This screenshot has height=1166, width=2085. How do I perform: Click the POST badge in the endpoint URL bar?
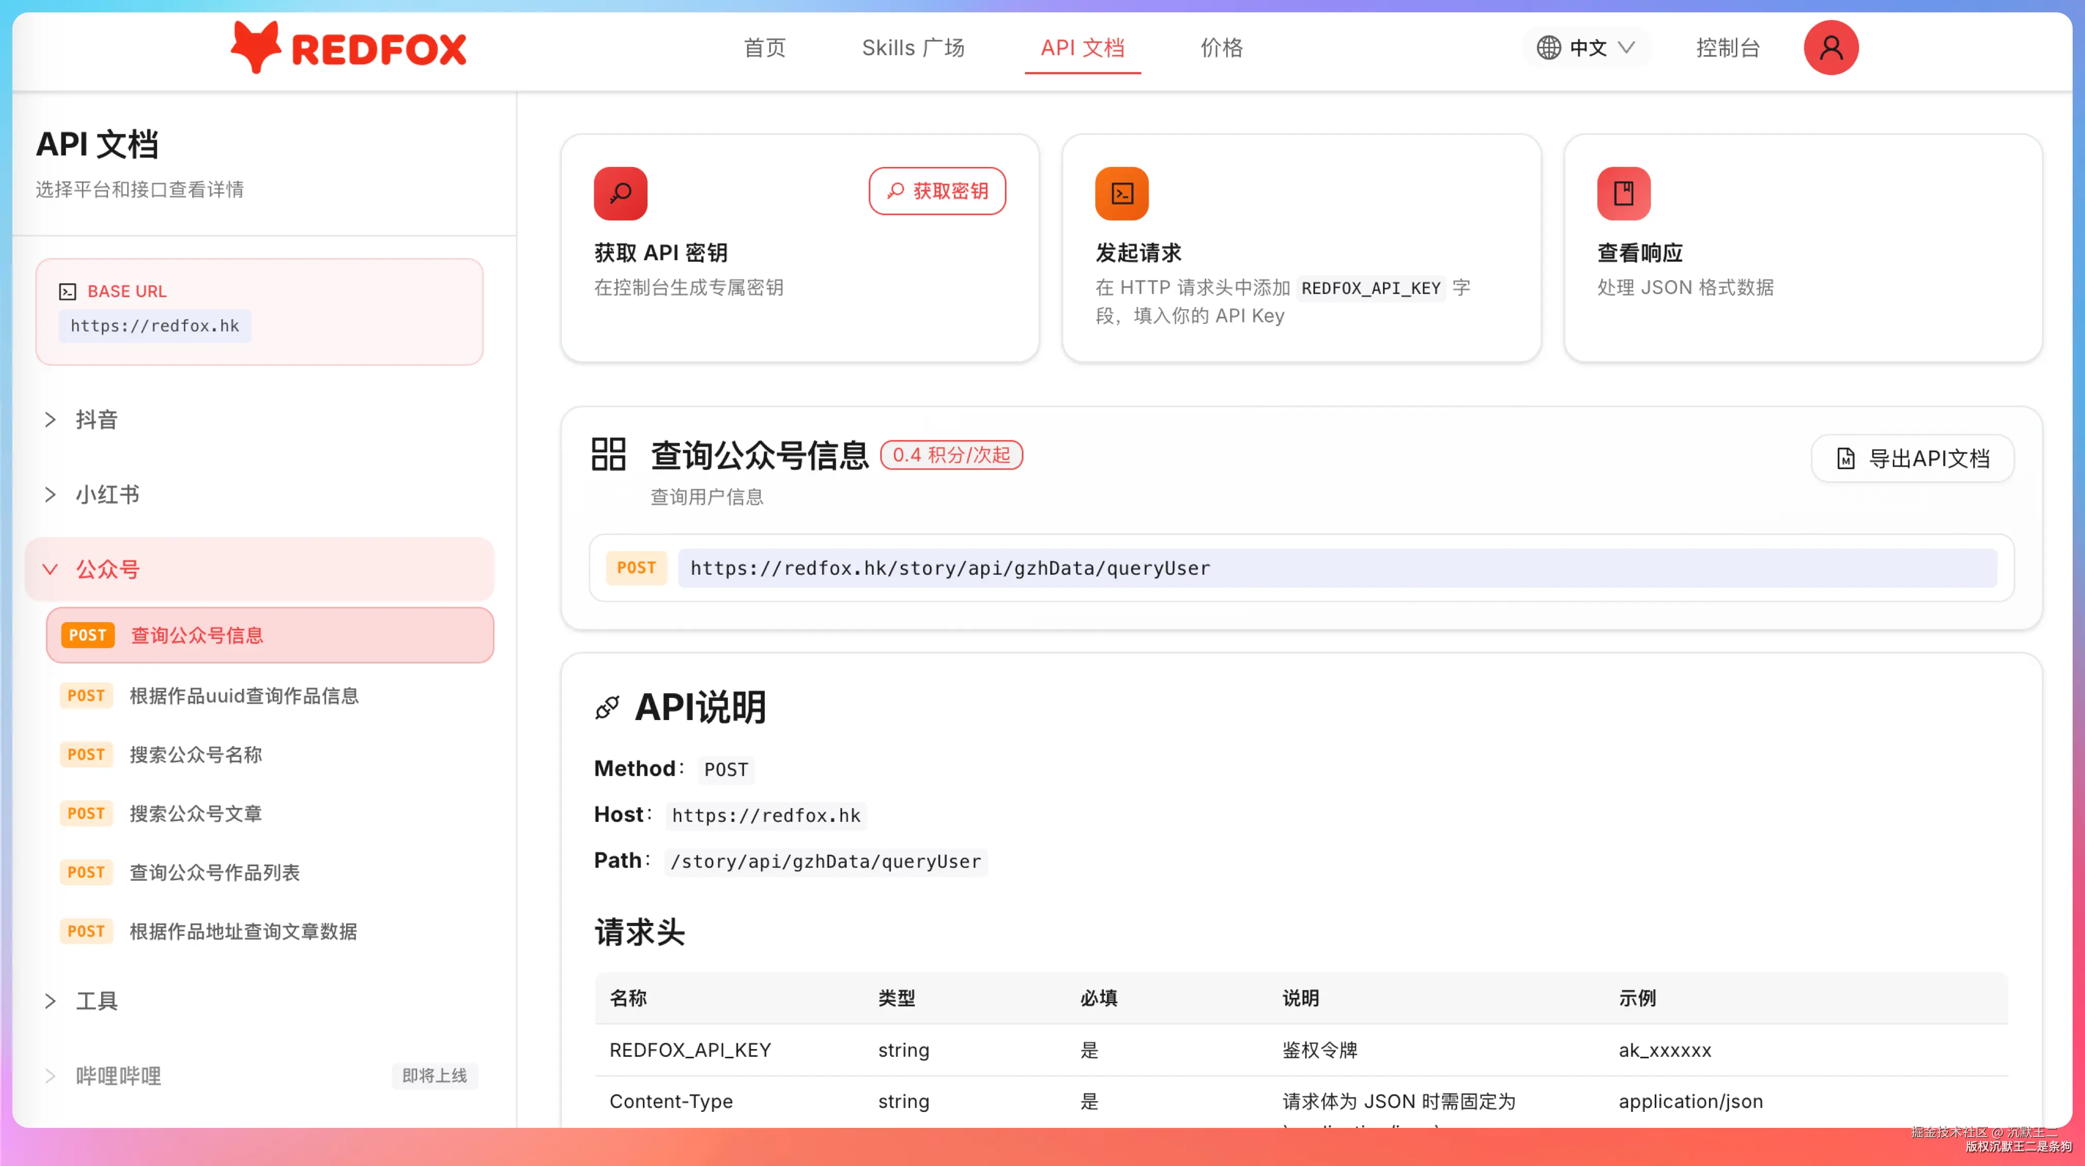(636, 568)
